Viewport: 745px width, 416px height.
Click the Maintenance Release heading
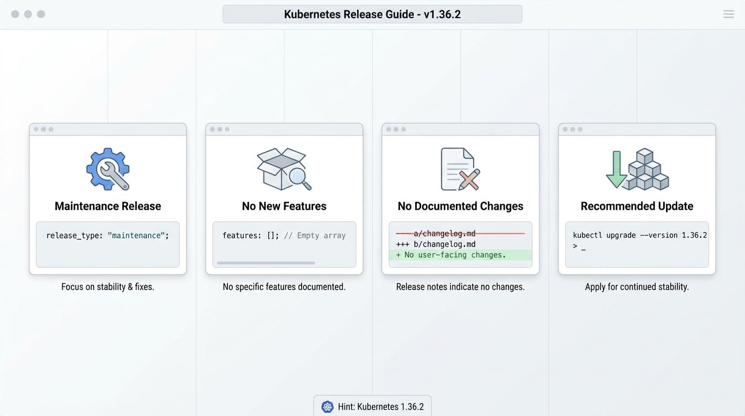pos(108,206)
